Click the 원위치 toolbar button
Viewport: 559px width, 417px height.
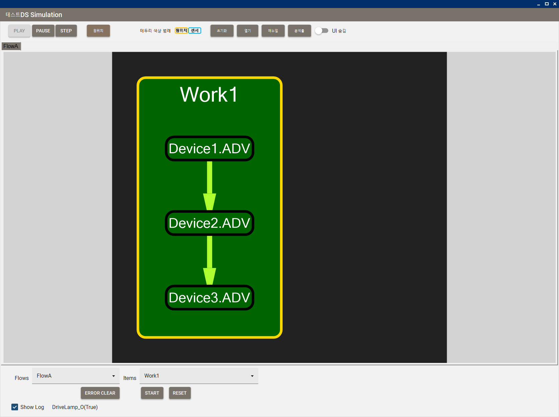coord(98,31)
